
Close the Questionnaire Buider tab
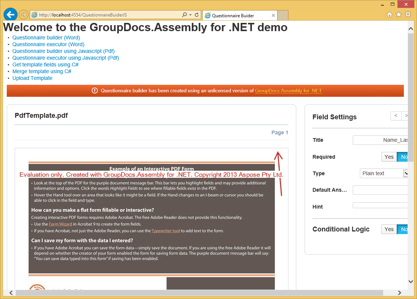pos(273,15)
